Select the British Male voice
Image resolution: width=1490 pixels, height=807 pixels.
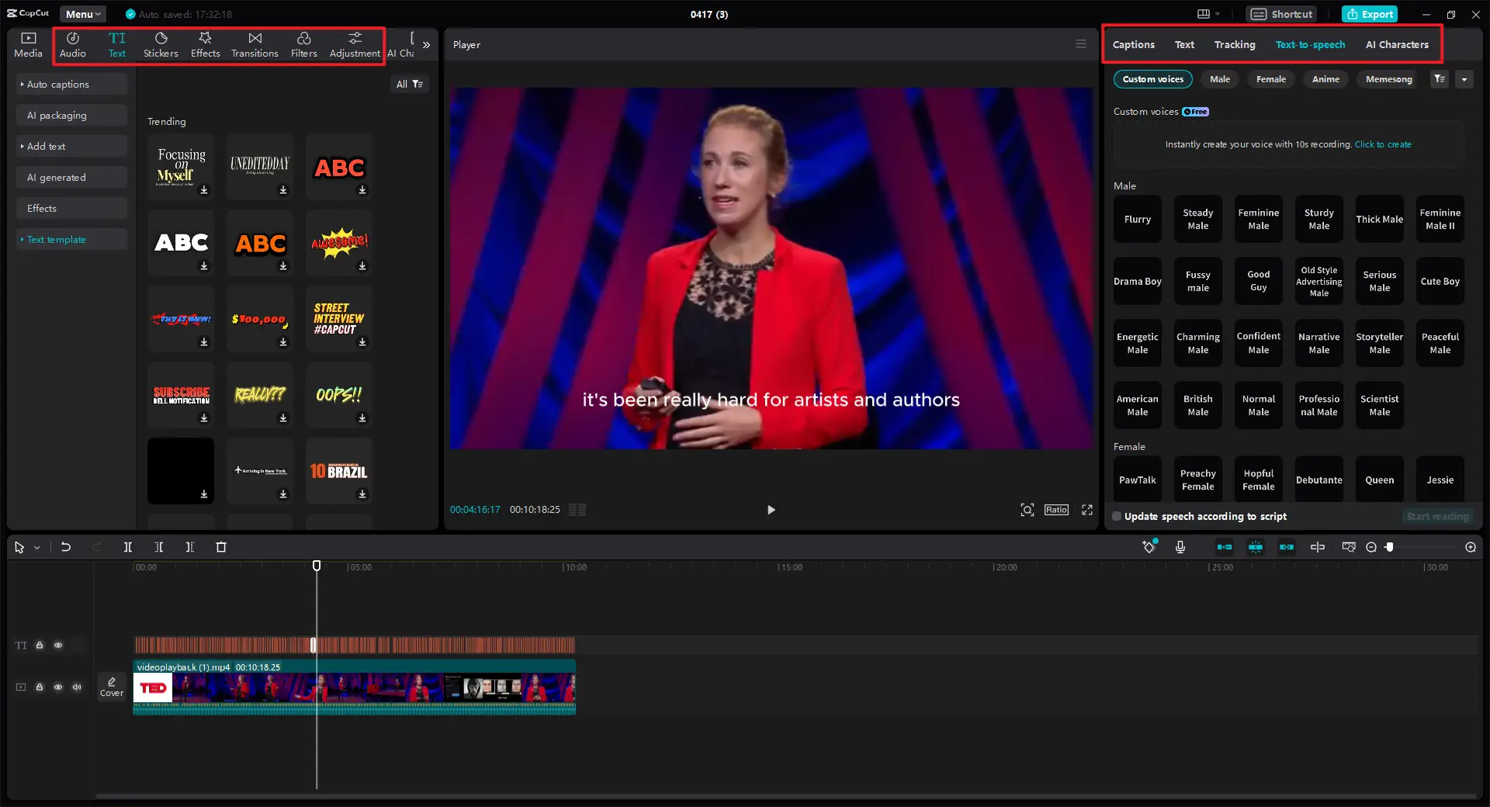(1198, 405)
